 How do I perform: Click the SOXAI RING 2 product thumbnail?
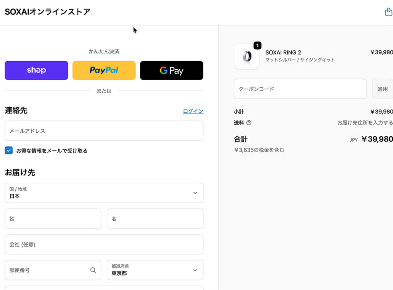pos(247,57)
